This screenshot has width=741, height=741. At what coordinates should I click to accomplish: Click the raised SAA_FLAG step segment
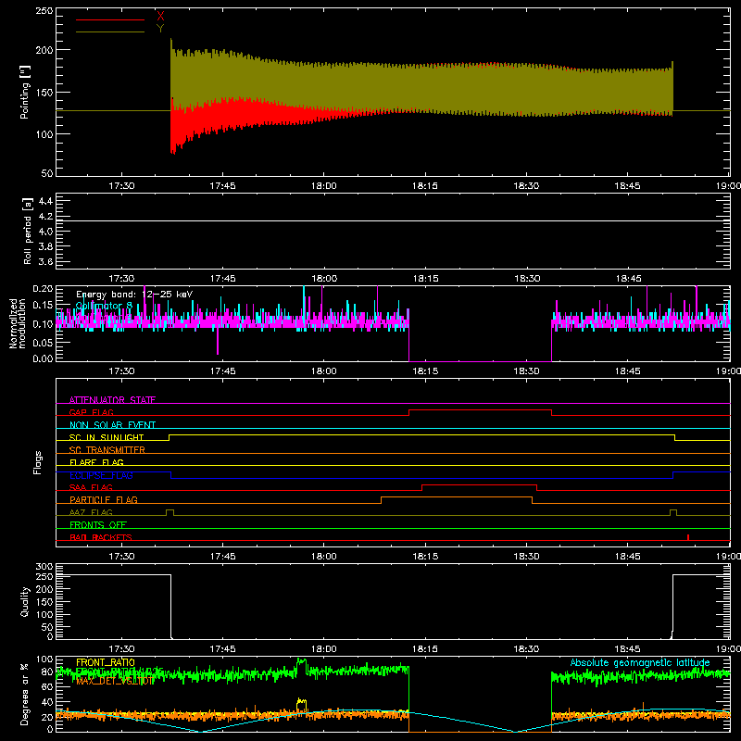click(x=479, y=484)
